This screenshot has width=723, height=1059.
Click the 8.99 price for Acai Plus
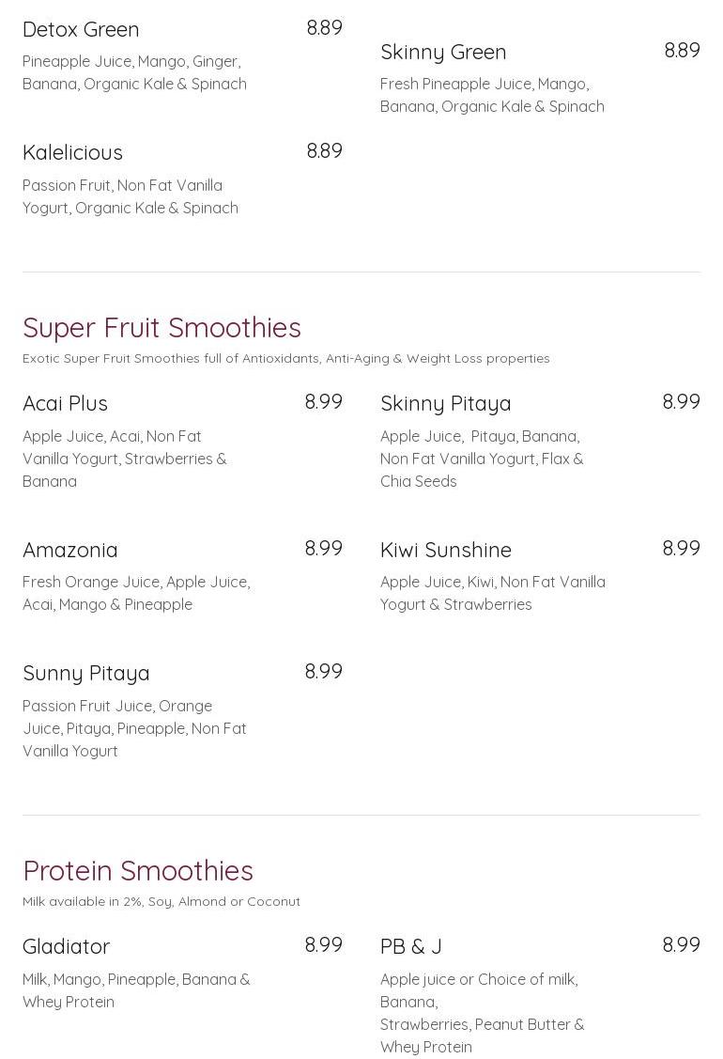323,402
